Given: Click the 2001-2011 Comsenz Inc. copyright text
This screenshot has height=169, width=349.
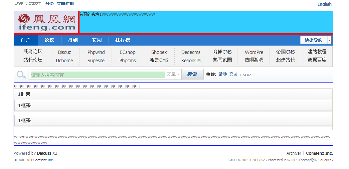Looking at the screenshot, I should tap(34, 160).
